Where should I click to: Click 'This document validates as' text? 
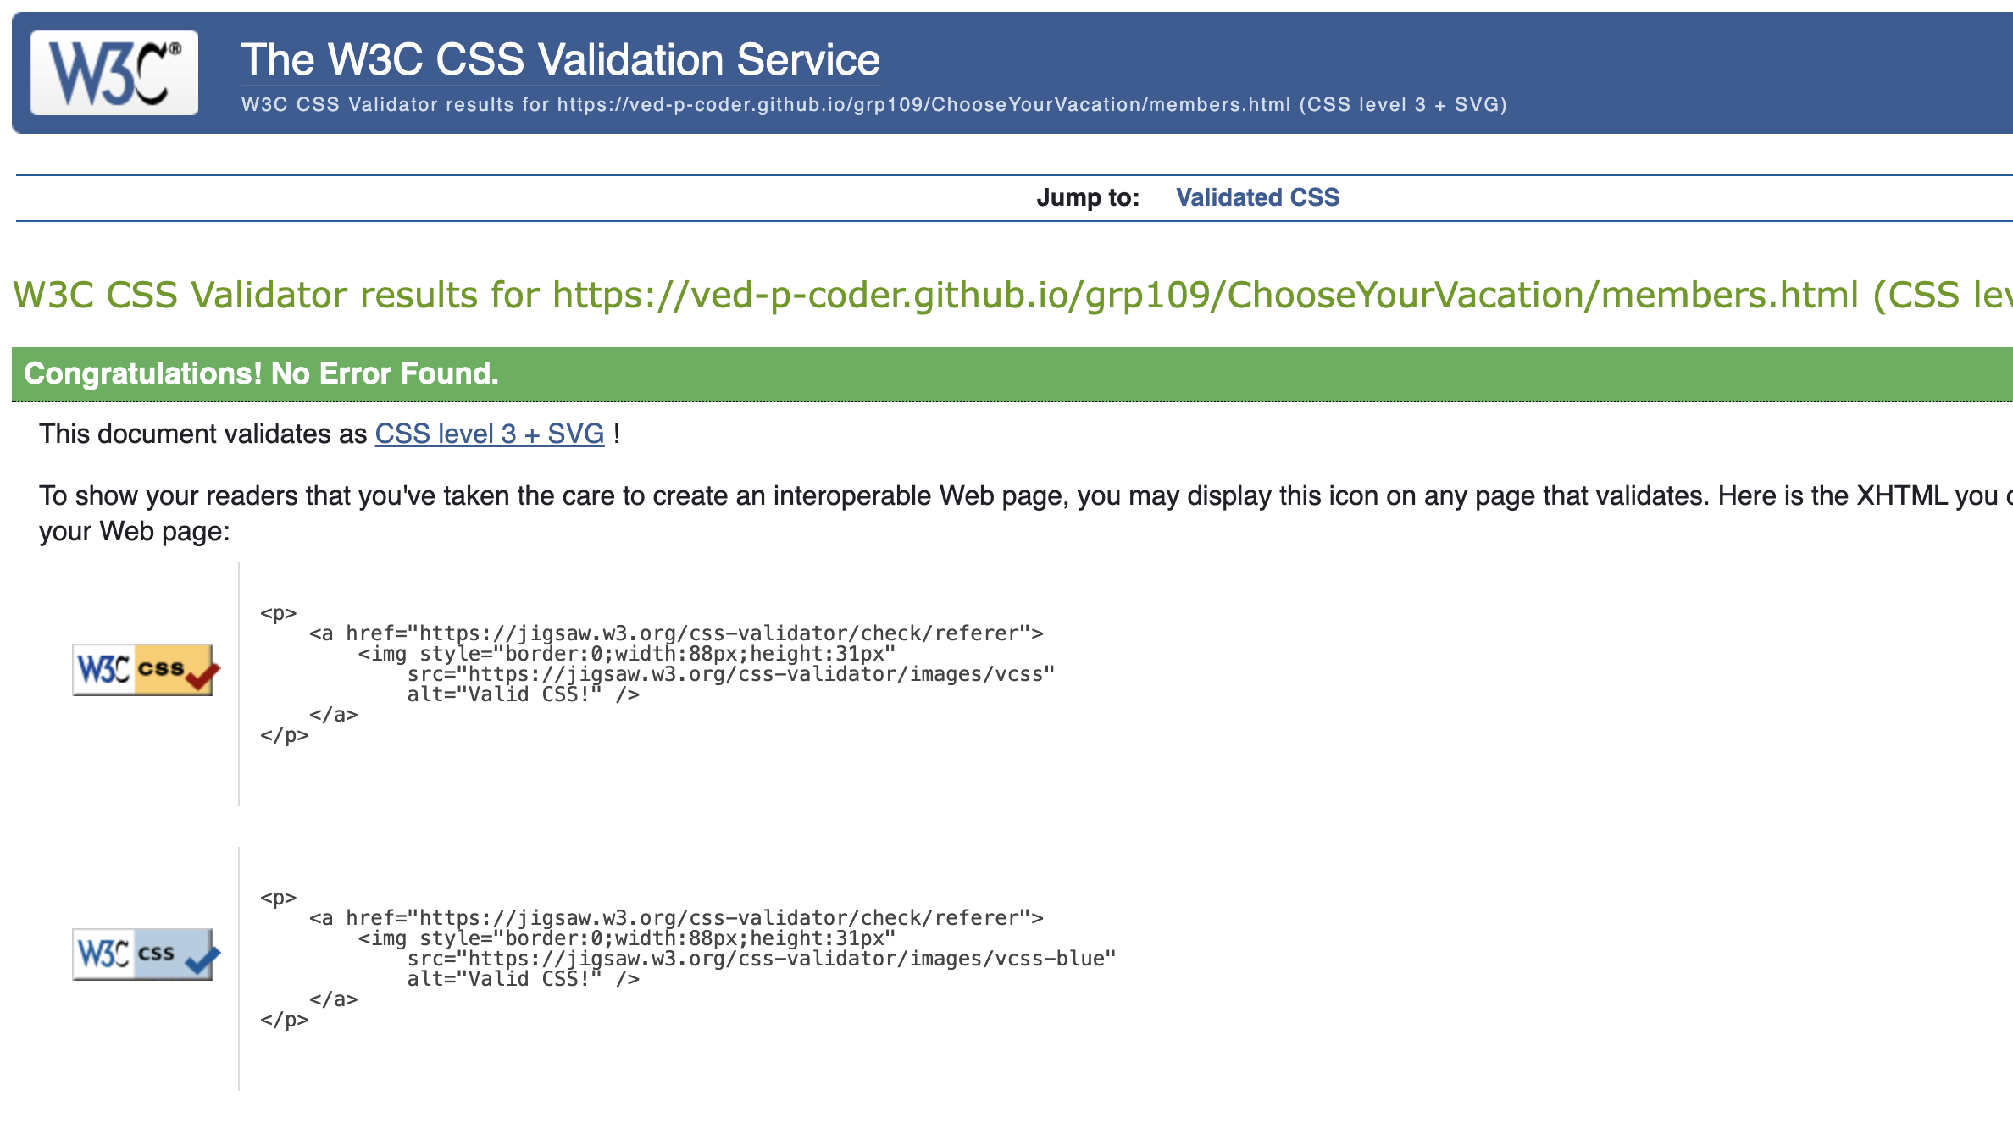point(203,434)
